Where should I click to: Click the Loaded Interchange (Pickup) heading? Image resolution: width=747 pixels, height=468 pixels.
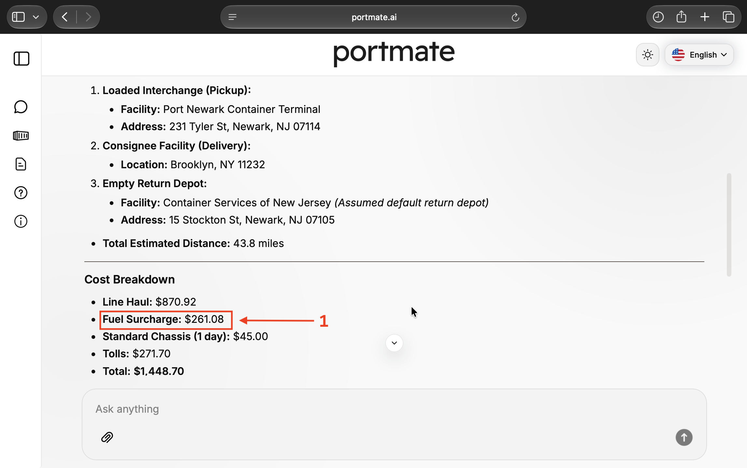[177, 90]
